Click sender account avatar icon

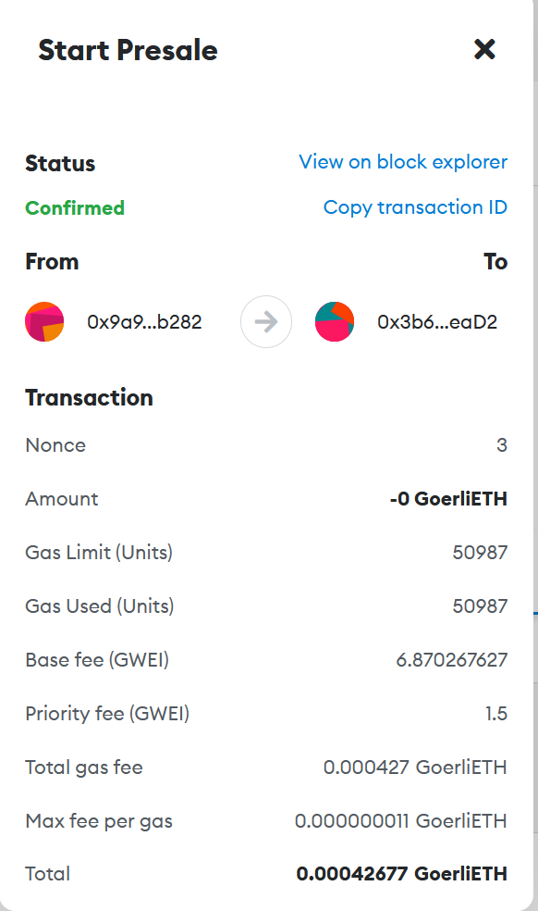click(x=44, y=322)
